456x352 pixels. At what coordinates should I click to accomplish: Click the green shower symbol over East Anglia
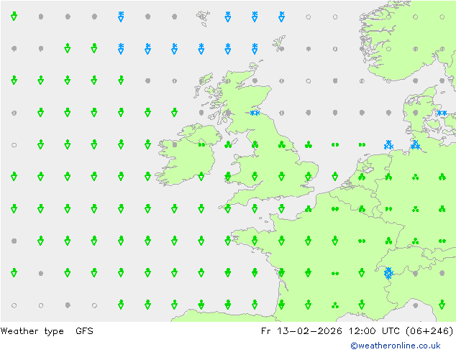[x=309, y=176]
